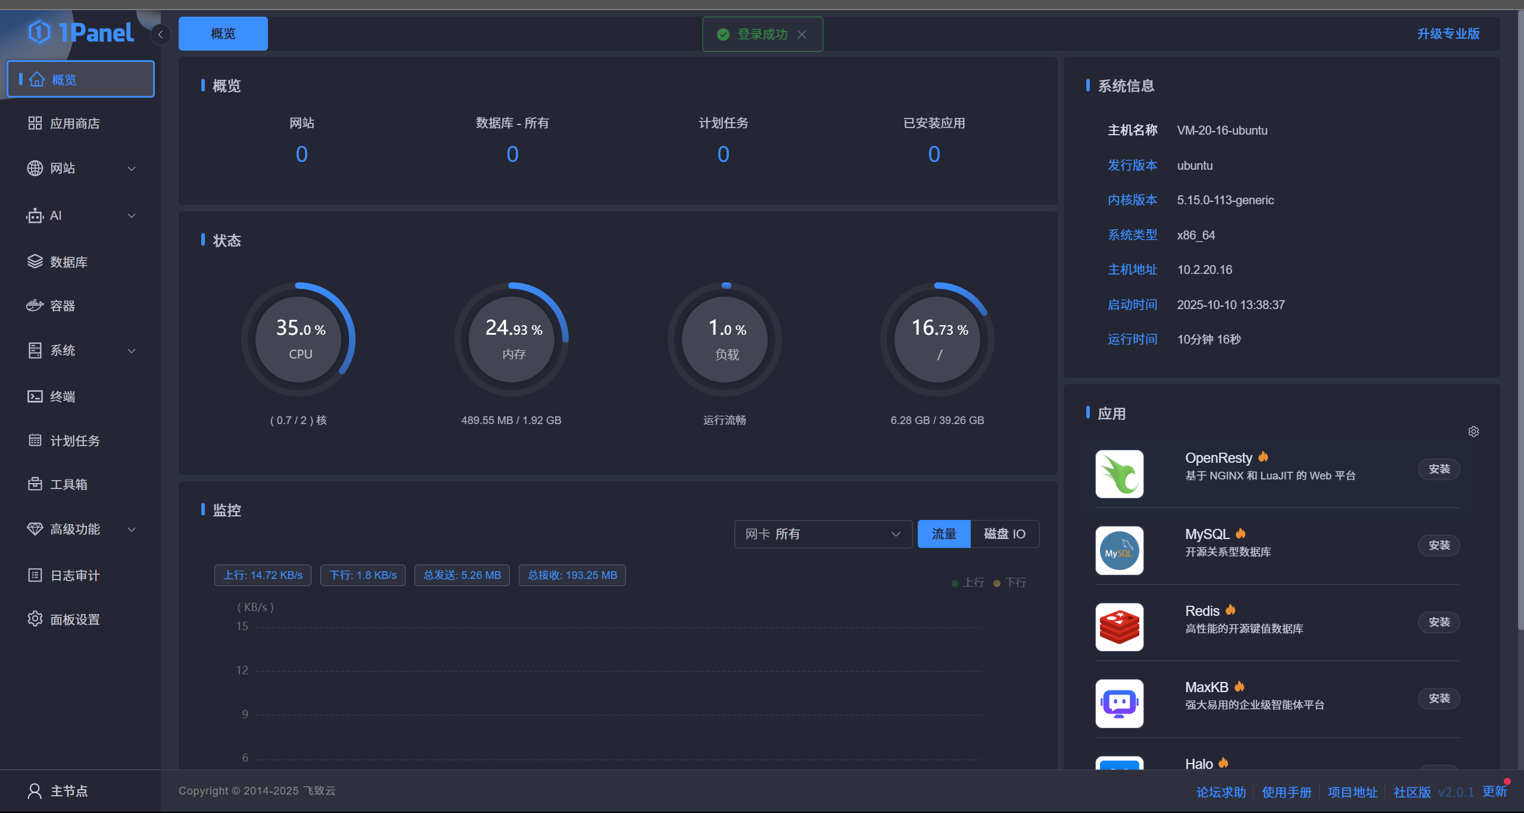Open the Panel Settings (面板设置) gear item
Viewport: 1524px width, 813px height.
coord(35,619)
